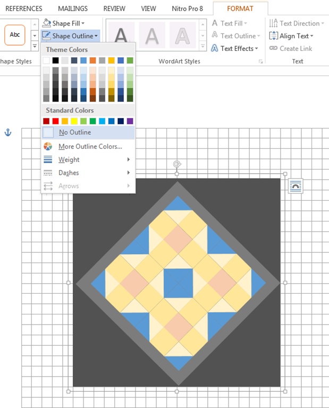Move to the previous WordArt styles row
Screen dimensions: 329x408
coord(203,25)
